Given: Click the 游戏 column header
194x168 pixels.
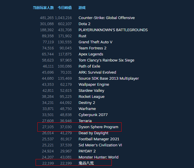Looking at the screenshot, I should pos(82,8).
